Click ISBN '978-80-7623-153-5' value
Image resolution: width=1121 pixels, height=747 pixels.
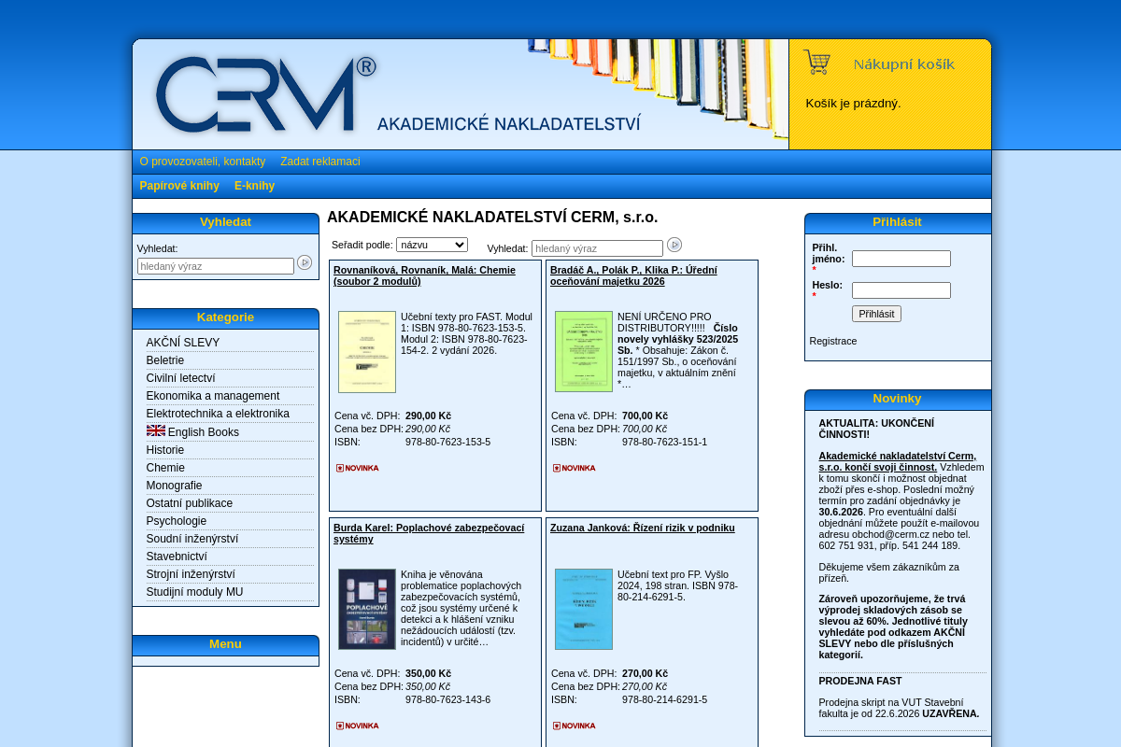pyautogui.click(x=447, y=442)
